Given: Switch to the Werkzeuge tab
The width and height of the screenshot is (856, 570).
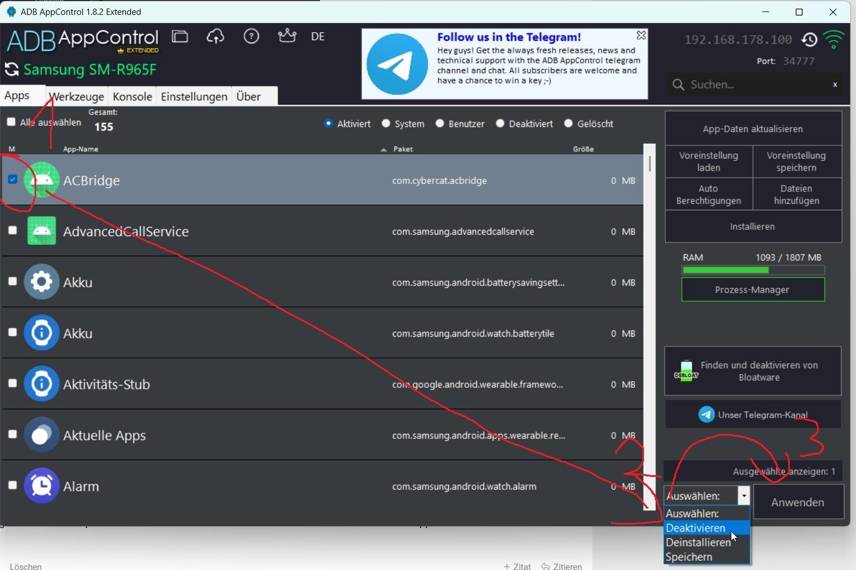Looking at the screenshot, I should click(76, 97).
